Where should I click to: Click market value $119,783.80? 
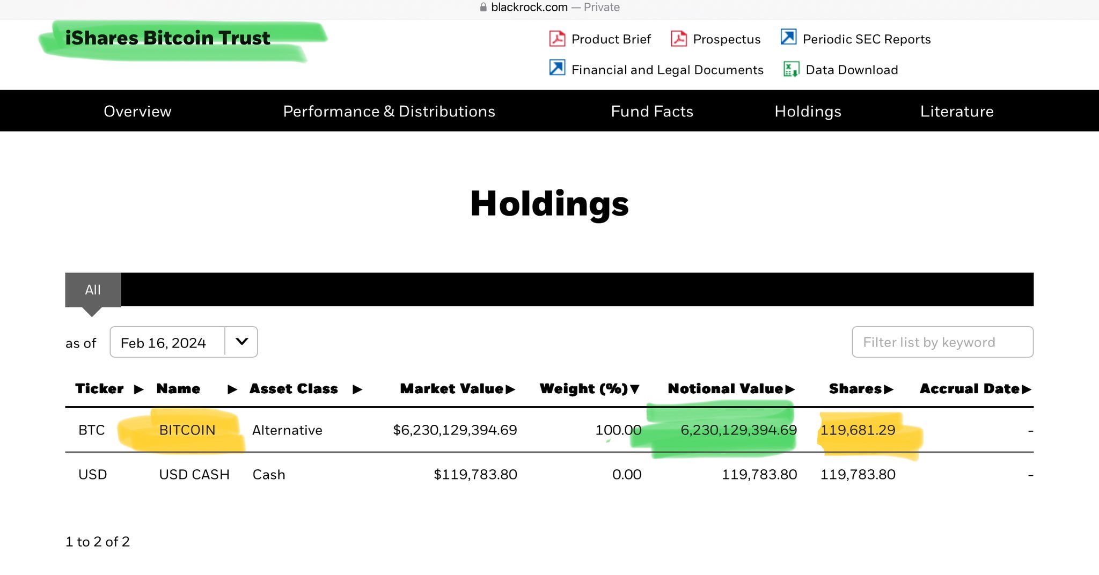coord(475,475)
